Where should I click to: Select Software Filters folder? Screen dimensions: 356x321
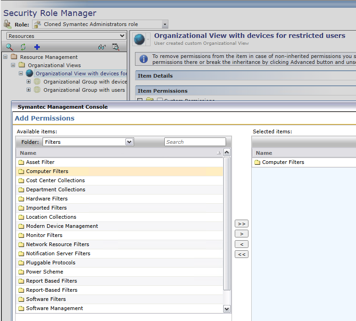119,299
